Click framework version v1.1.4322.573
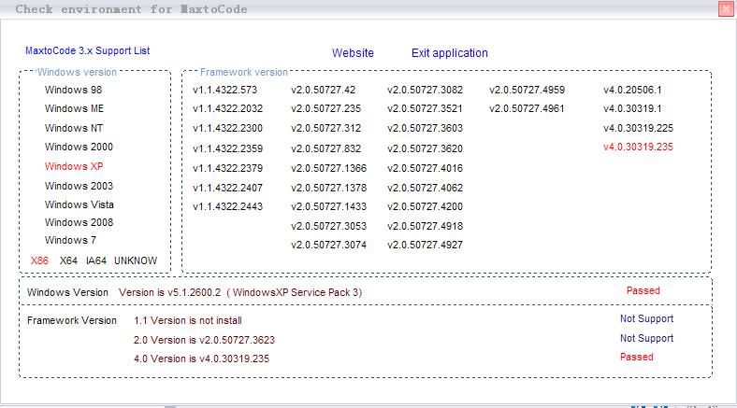Viewport: 737px width, 408px height. (224, 91)
